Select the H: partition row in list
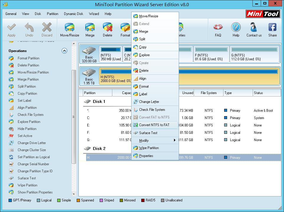This screenshot has width=284, height=212. pyautogui.click(x=183, y=158)
